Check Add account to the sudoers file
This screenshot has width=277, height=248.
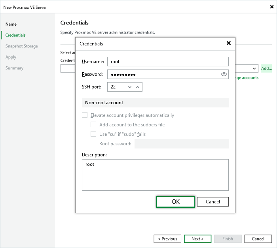click(x=93, y=125)
